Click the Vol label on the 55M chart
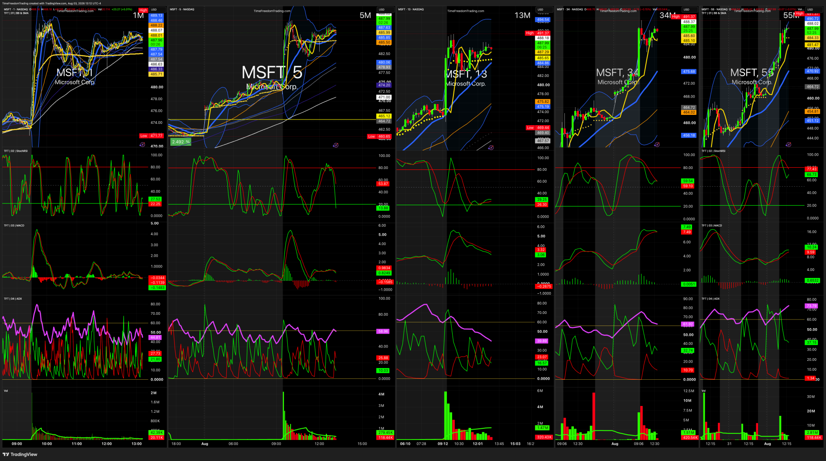Image resolution: width=826 pixels, height=461 pixels. pos(704,390)
